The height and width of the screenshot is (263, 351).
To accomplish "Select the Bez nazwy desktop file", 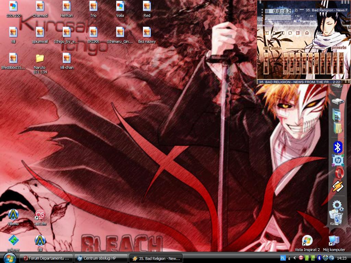I will pyautogui.click(x=147, y=35).
